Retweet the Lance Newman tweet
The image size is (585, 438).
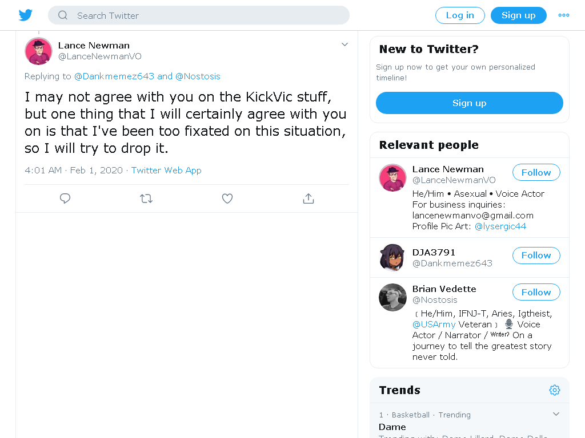click(x=146, y=198)
